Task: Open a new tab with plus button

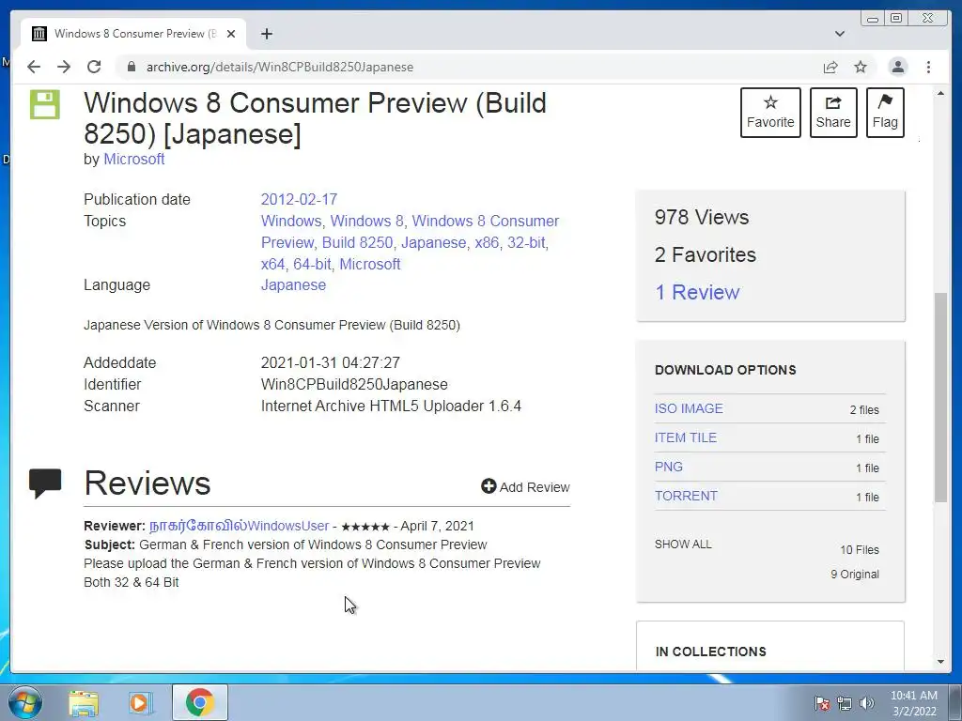Action: pos(266,34)
